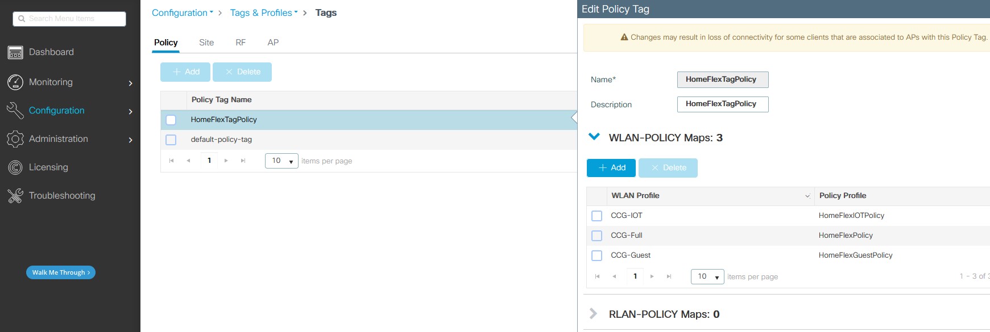Switch to the Site tab

(206, 43)
